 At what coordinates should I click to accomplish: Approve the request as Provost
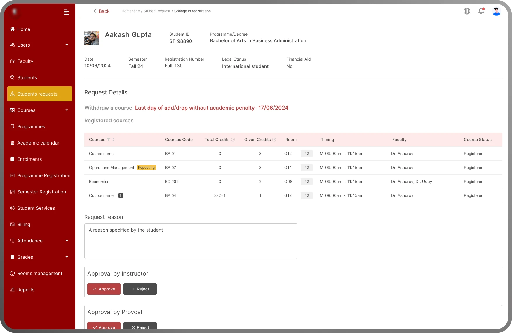pyautogui.click(x=104, y=326)
